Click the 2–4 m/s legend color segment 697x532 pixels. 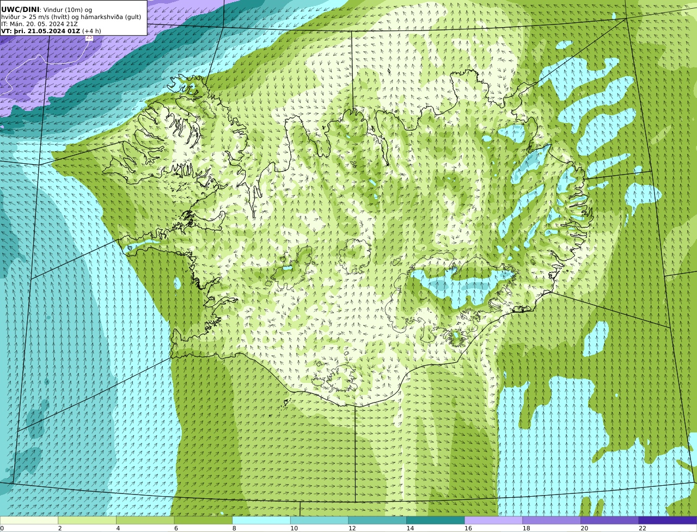pos(87,520)
